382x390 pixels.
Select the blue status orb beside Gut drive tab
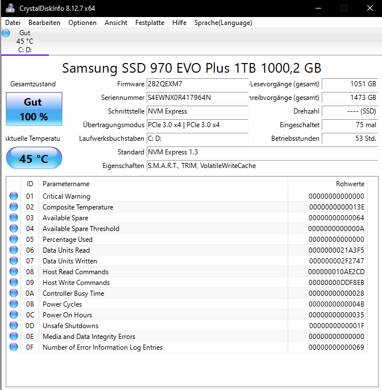pos(6,33)
